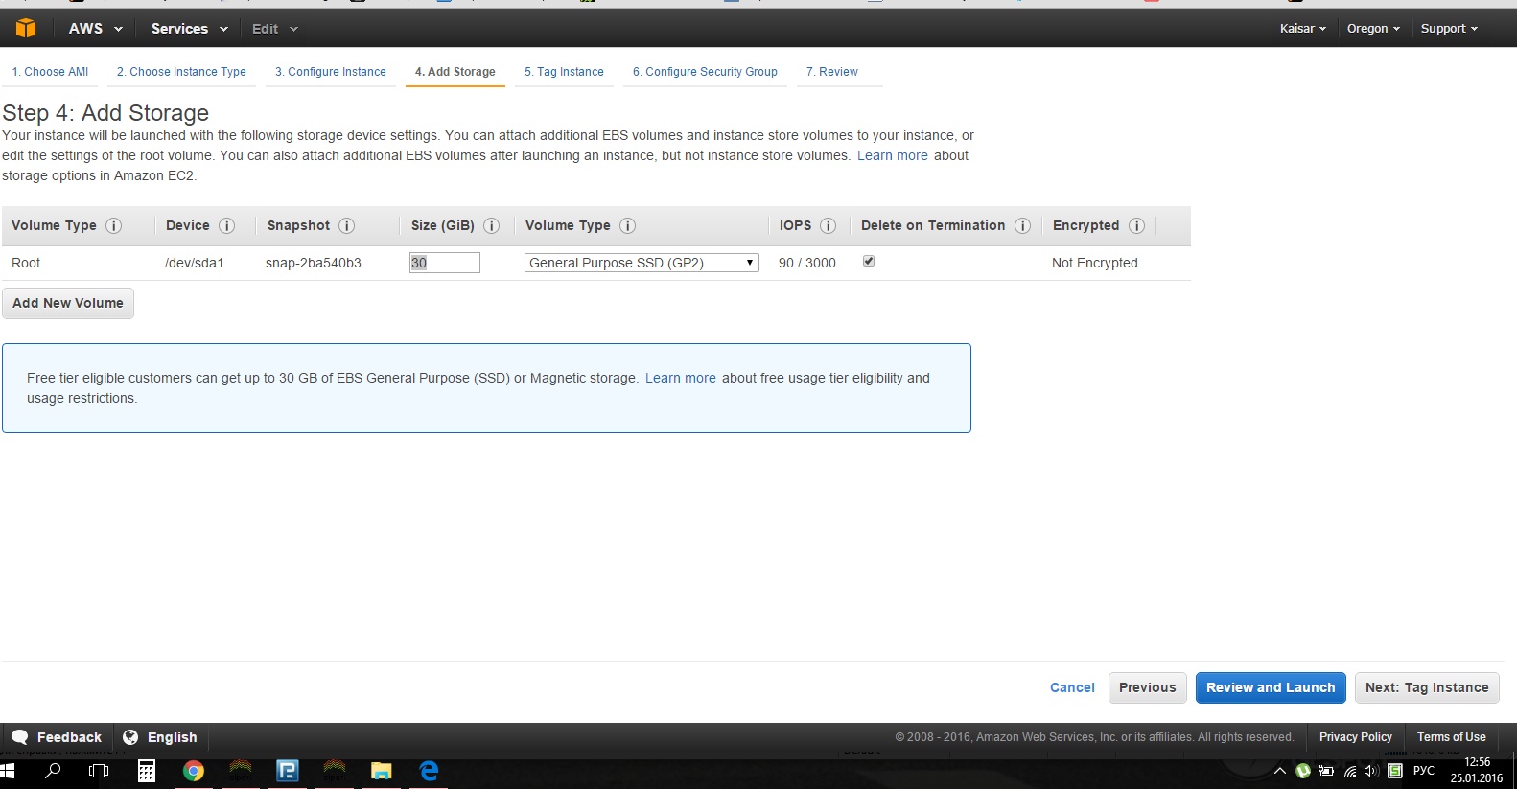Open info icon for Size (GiB) column
Viewport: 1517px width, 789px height.
click(492, 226)
